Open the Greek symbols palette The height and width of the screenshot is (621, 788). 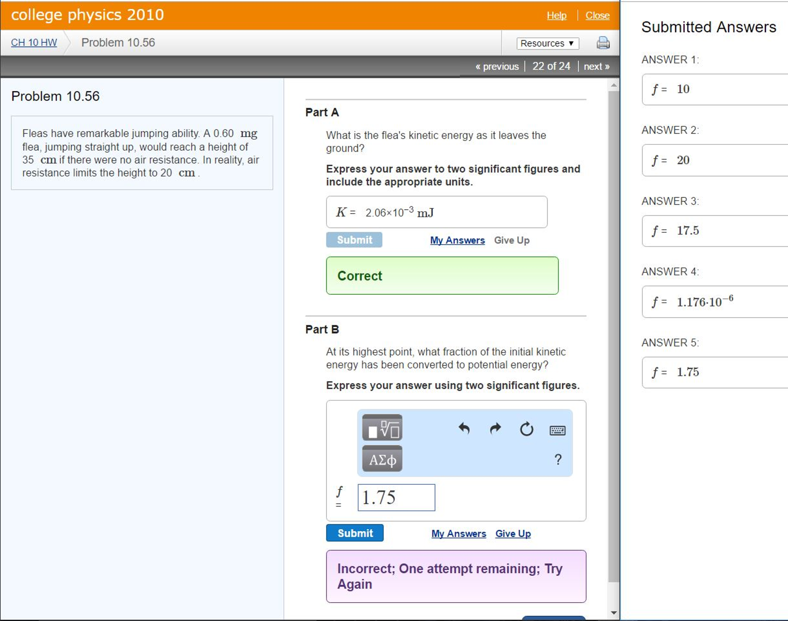[x=382, y=459]
